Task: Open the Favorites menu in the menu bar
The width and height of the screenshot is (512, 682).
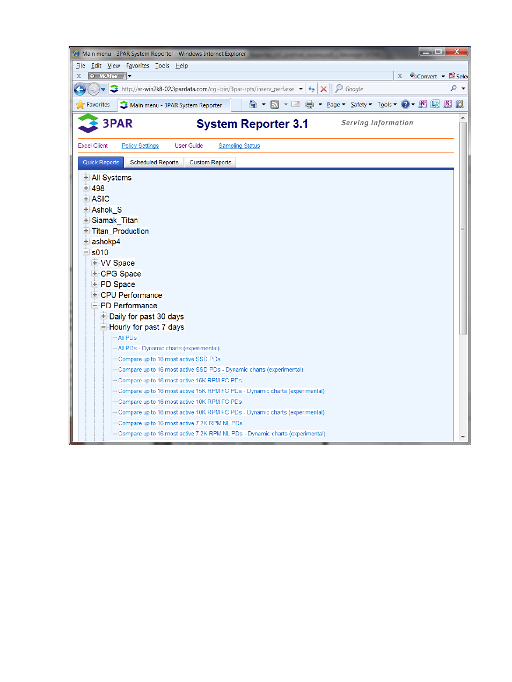Action: [x=138, y=66]
